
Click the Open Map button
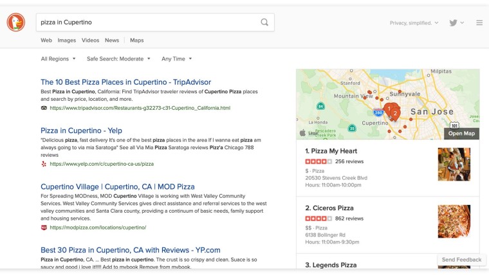461,134
